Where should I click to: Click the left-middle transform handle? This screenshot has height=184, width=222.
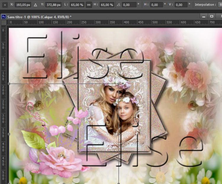pos(9,134)
